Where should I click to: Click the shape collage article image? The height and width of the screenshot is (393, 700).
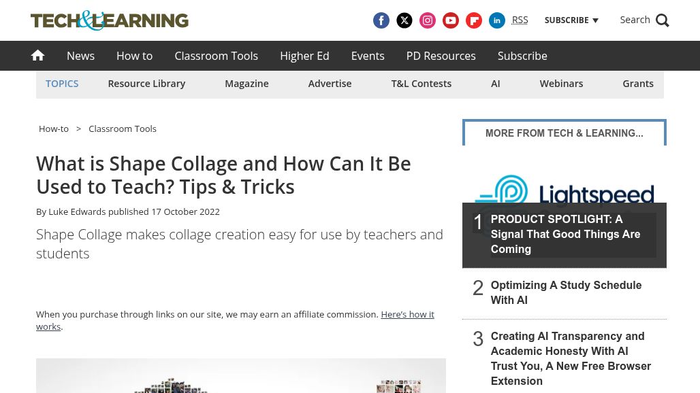pos(241,375)
